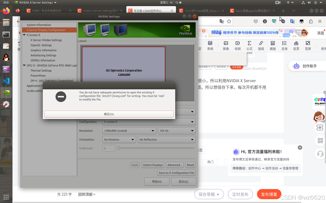The height and width of the screenshot is (203, 326).
Task: Close the 官方流量福利 popup
Action: [x=300, y=147]
